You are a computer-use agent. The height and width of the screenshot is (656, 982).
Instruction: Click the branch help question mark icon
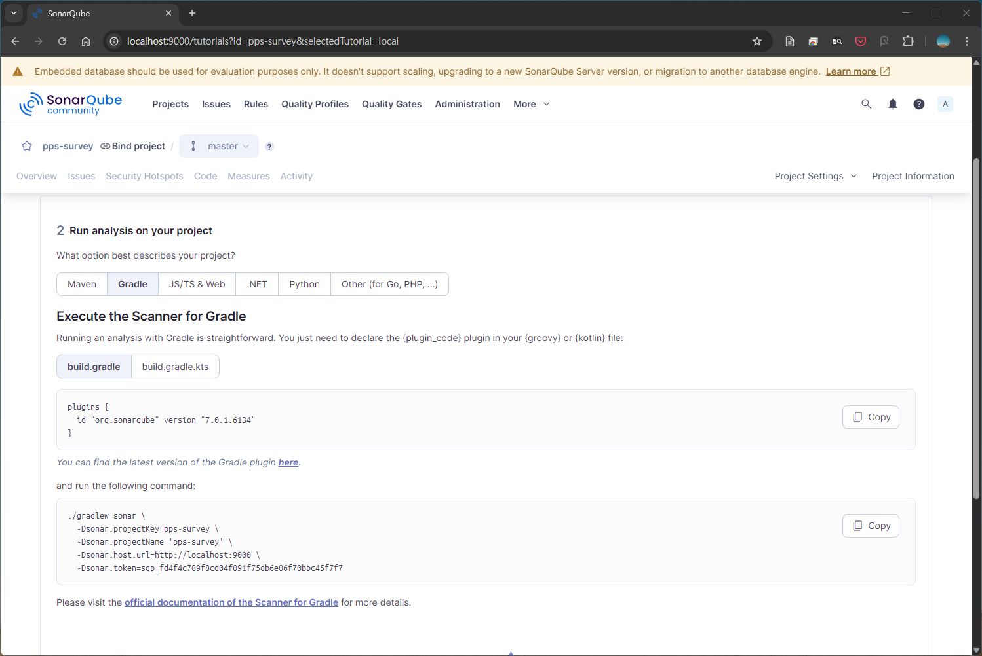click(x=269, y=147)
